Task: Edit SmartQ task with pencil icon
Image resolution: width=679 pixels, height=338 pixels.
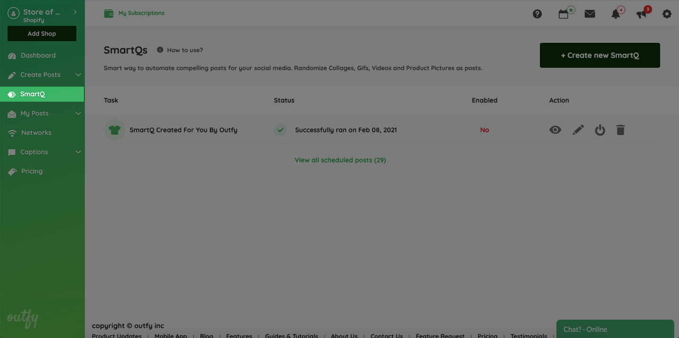Action: point(578,130)
